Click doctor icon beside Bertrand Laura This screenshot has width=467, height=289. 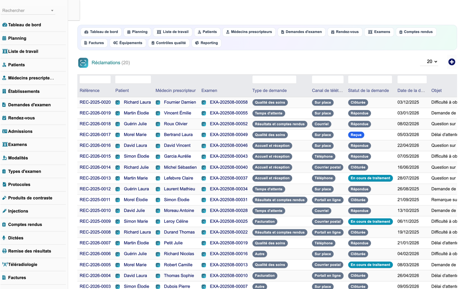[158, 135]
